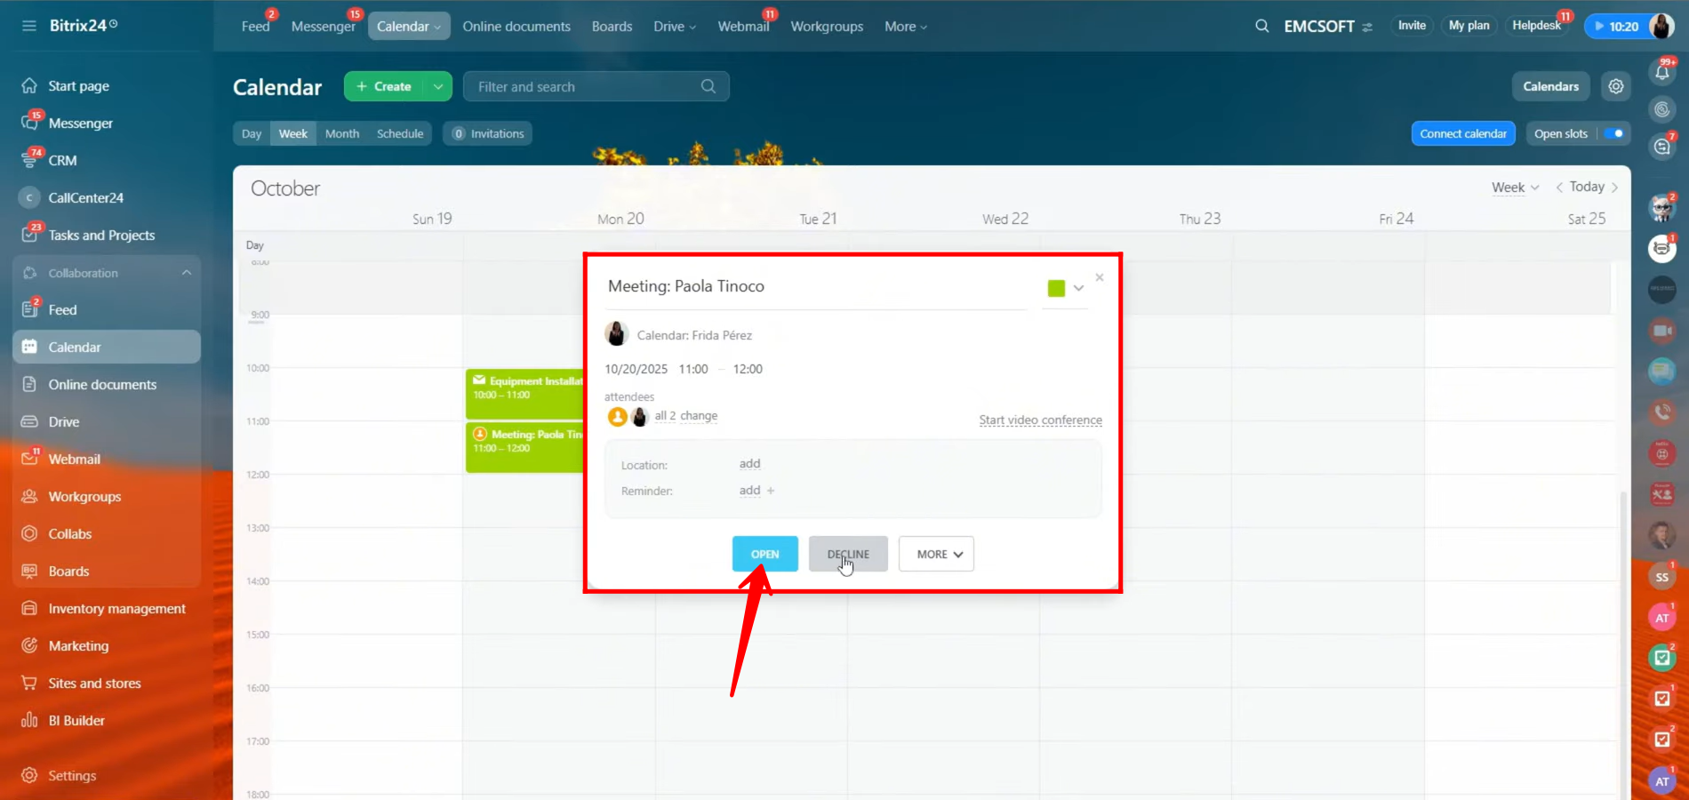Click the search magnifier in top bar
This screenshot has width=1689, height=800.
[x=1261, y=26]
